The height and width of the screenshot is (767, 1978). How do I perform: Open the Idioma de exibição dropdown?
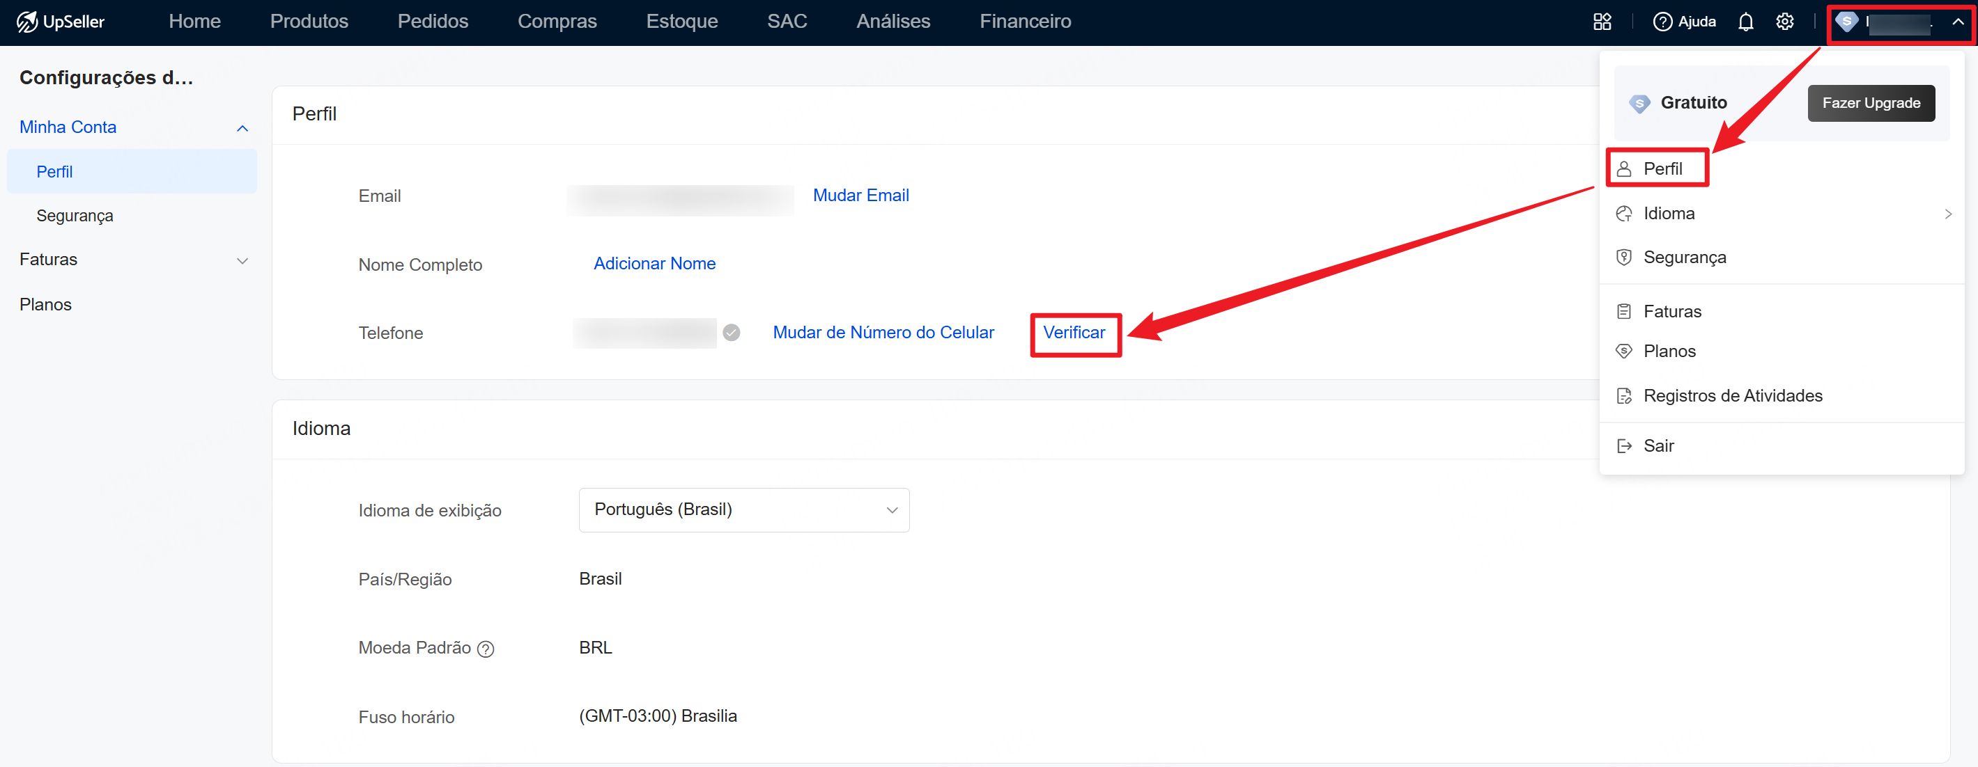[743, 510]
